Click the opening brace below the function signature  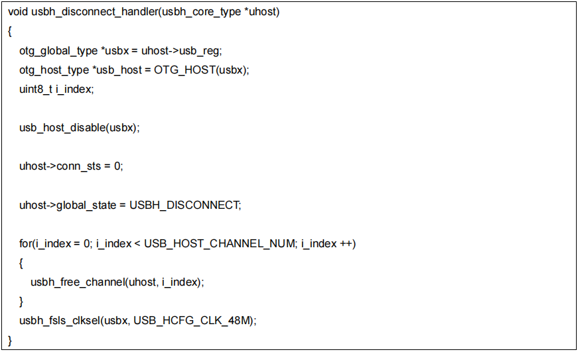[x=10, y=32]
